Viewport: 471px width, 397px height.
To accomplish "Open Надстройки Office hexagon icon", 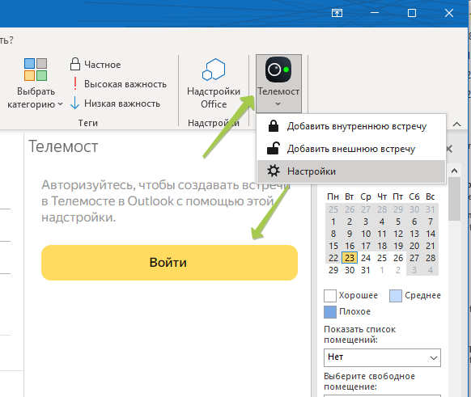I will pos(214,70).
